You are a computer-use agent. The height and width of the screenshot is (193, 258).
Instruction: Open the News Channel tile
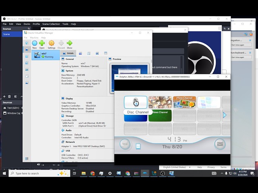(160, 116)
